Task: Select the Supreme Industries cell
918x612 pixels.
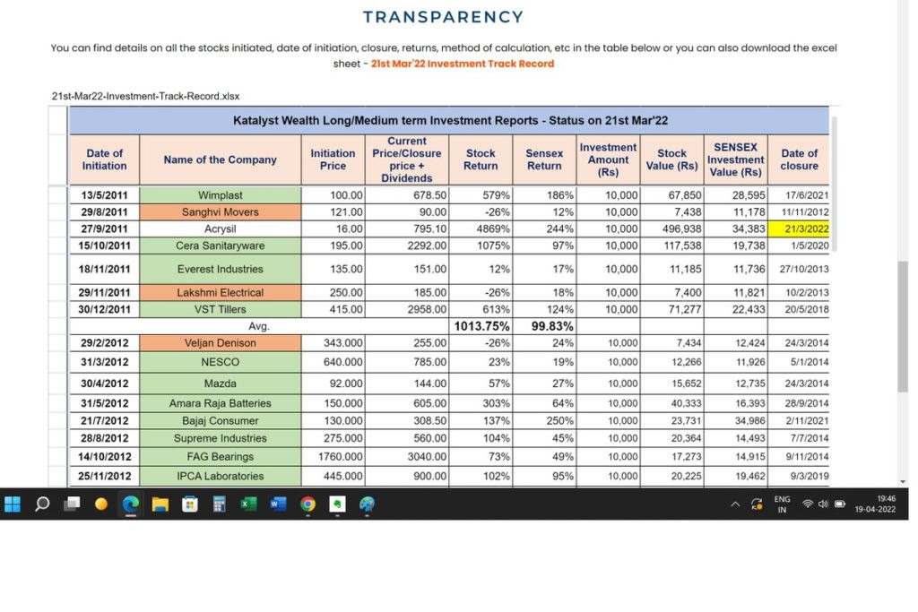Action: [221, 438]
